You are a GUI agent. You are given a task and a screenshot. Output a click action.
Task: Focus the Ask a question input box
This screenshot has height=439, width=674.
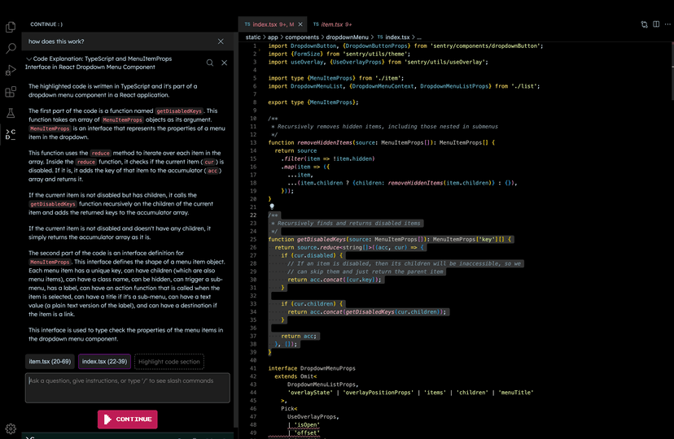tap(128, 387)
